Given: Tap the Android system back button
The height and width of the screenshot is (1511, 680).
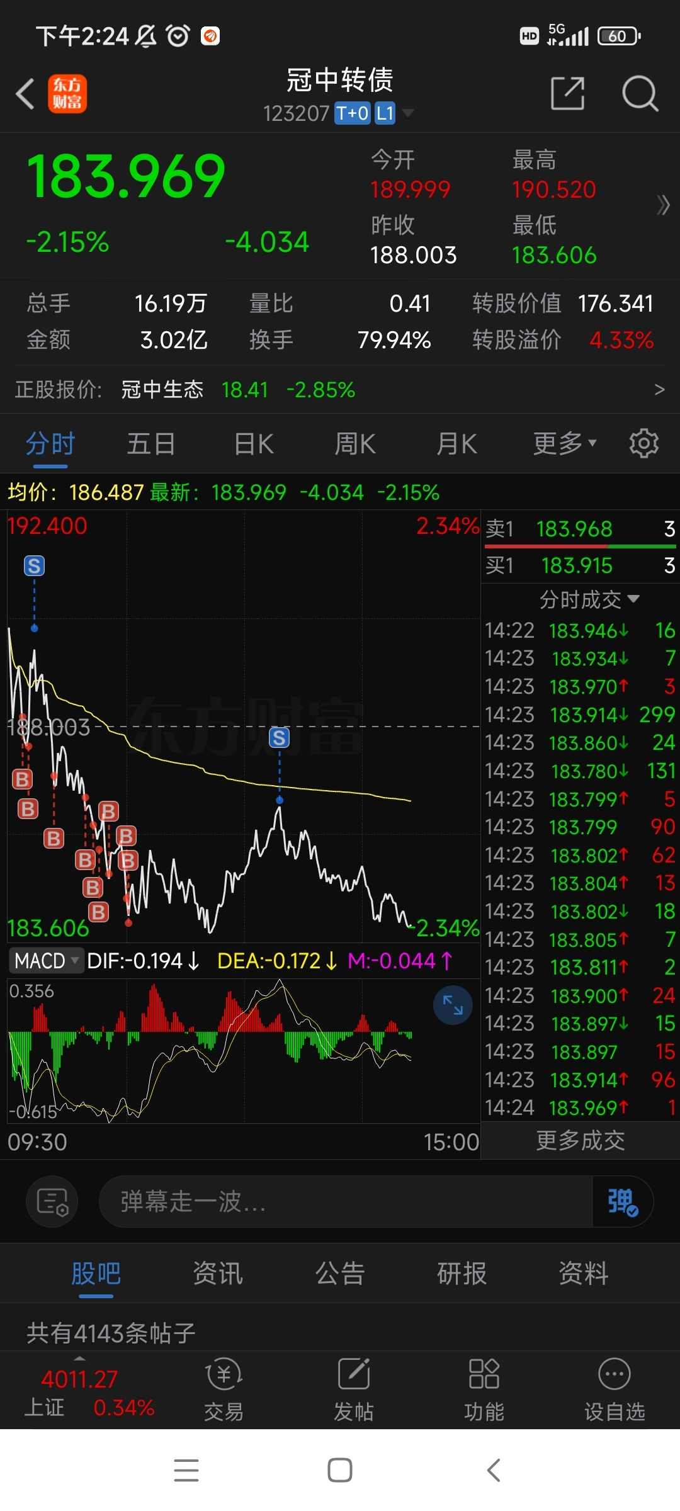Looking at the screenshot, I should click(494, 1471).
